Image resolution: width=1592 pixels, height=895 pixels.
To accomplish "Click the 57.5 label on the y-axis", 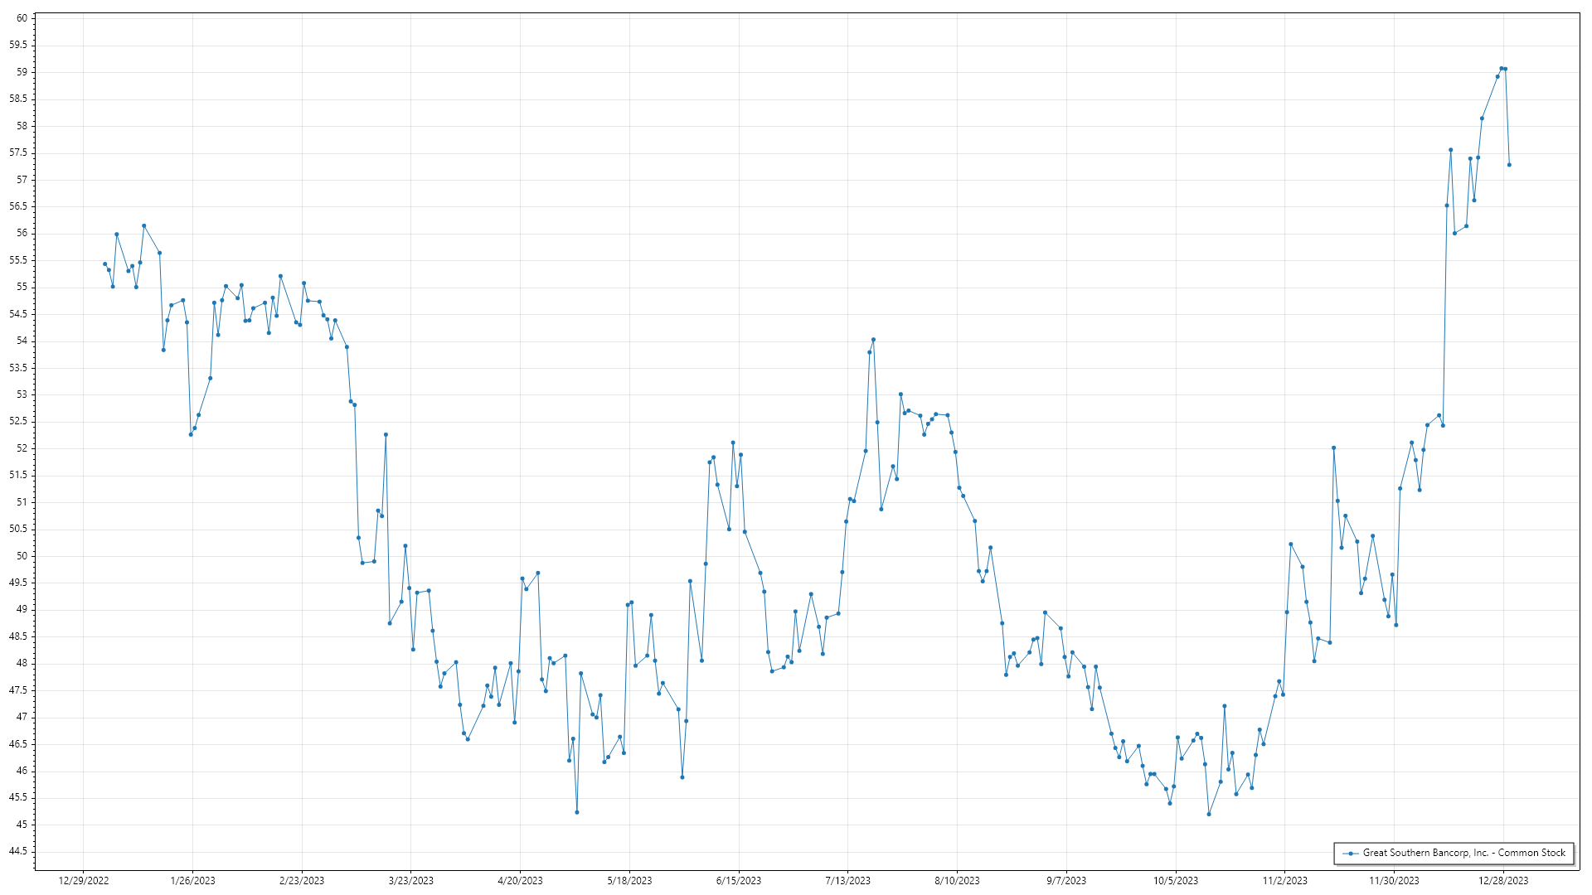I will pyautogui.click(x=18, y=152).
